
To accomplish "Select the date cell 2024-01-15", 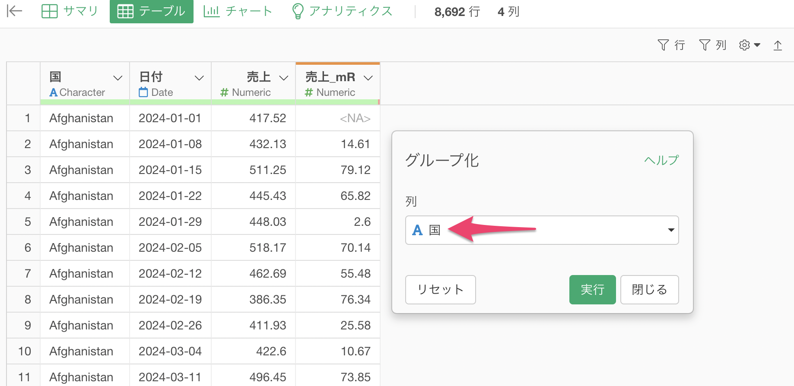I will coord(170,170).
